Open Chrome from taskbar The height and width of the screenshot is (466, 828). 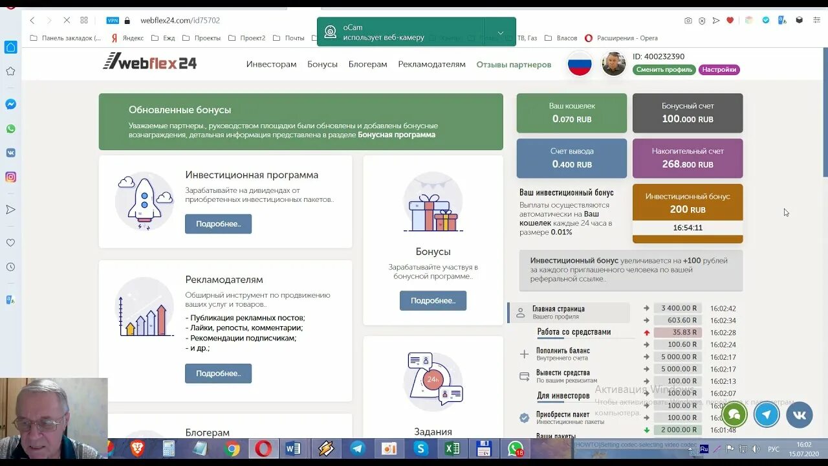pyautogui.click(x=232, y=449)
